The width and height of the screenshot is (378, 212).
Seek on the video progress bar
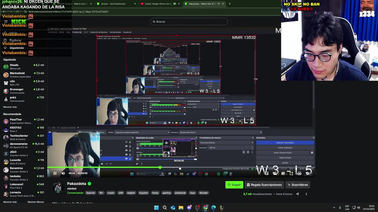click(181, 168)
